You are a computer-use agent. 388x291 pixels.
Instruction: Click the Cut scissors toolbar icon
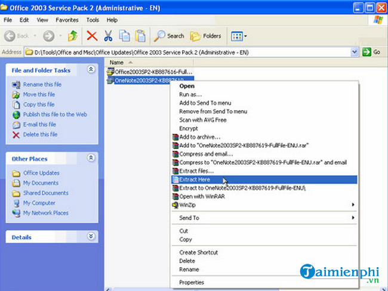(x=109, y=36)
